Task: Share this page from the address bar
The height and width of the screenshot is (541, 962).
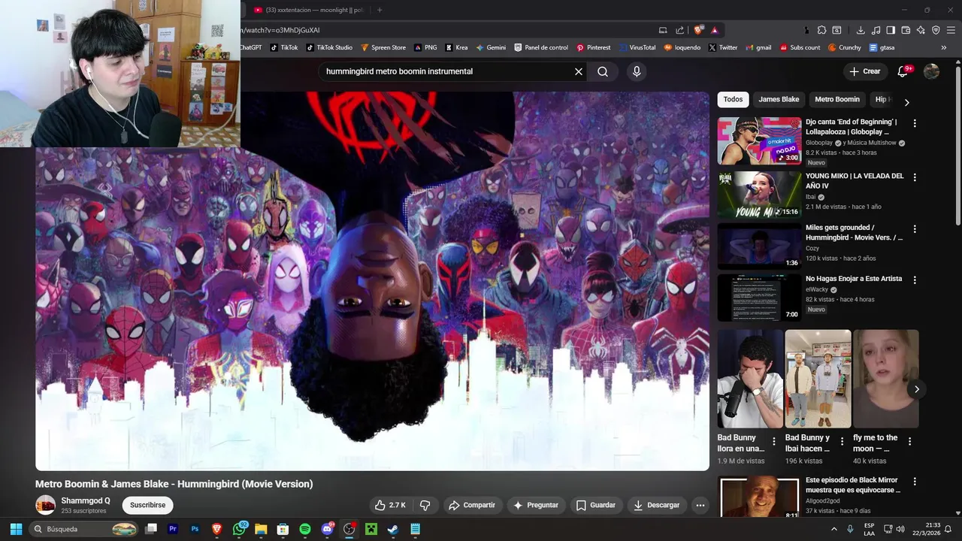Action: [x=680, y=30]
